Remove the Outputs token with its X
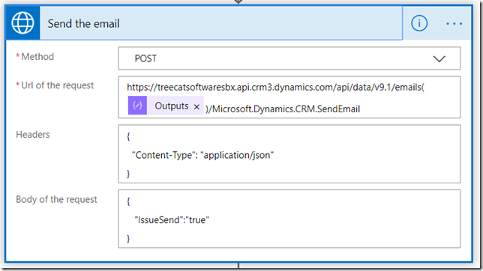The image size is (483, 271). pos(196,107)
